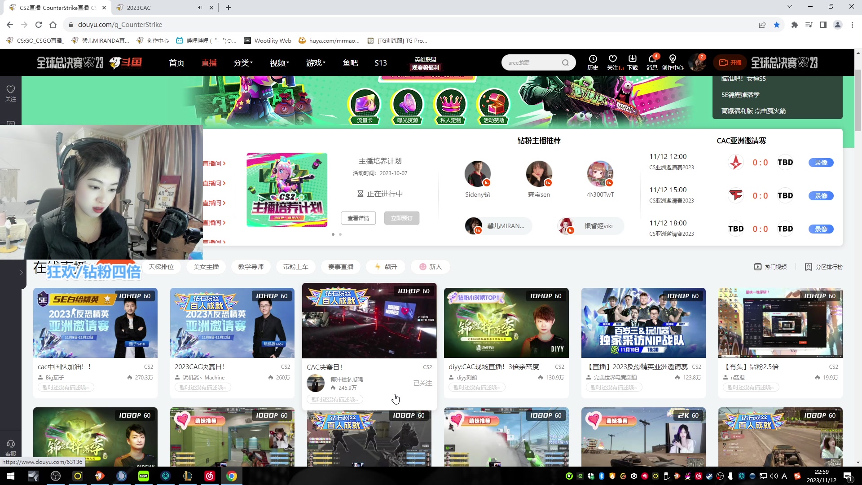Select the 带粉上车 filter tag

click(x=296, y=267)
